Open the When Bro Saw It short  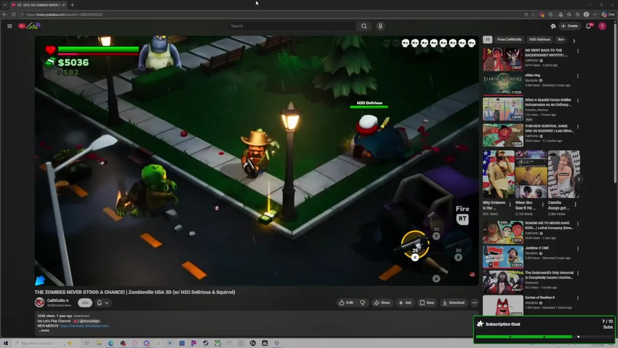pyautogui.click(x=531, y=174)
